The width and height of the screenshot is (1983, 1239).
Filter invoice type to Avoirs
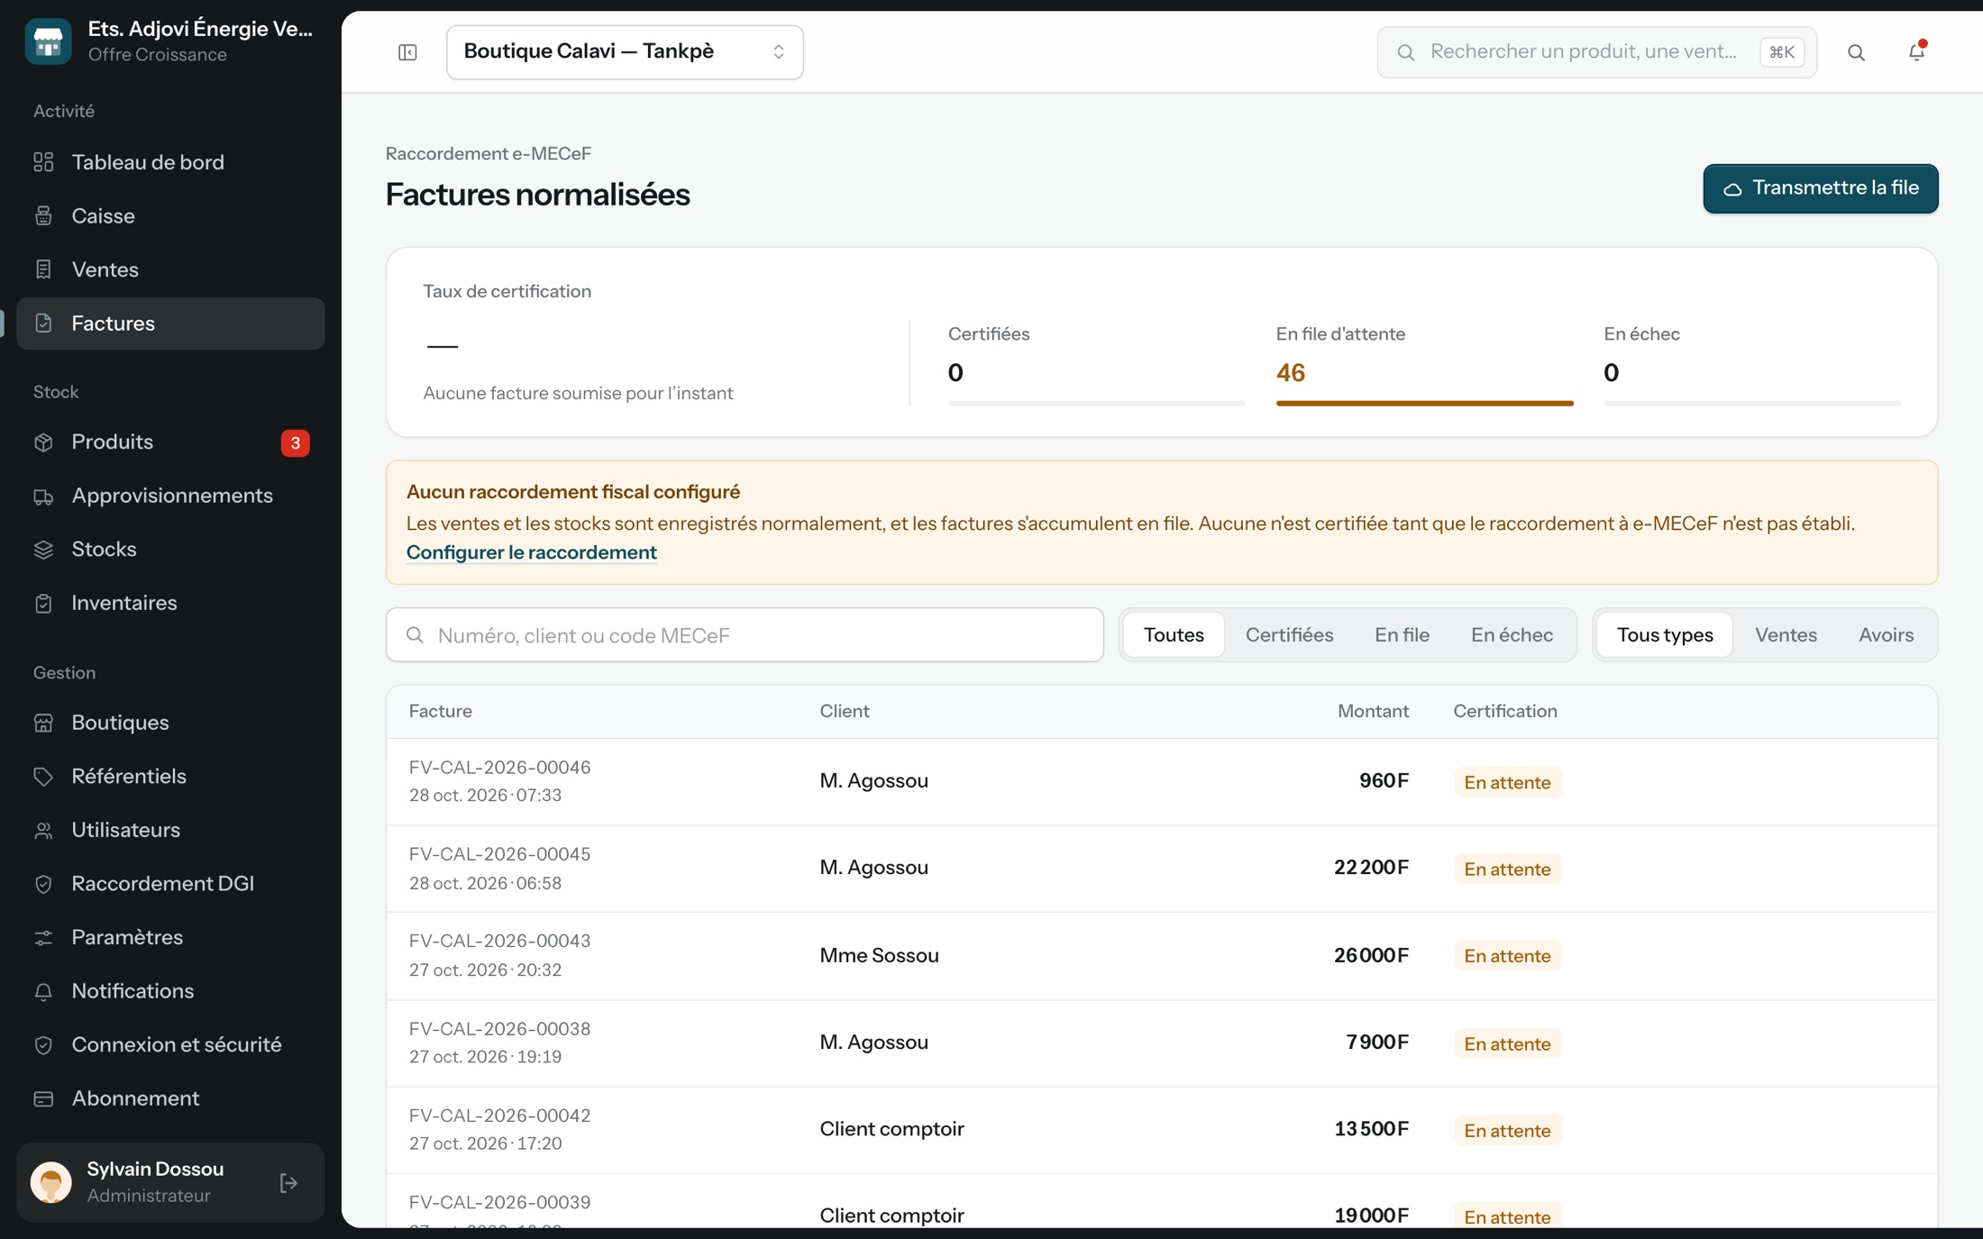coord(1886,635)
